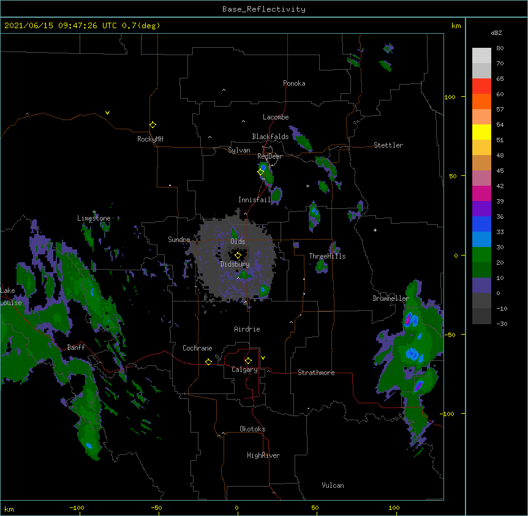This screenshot has width=528, height=516.
Task: Click the gray clutter ring around Didsbury
Action: [x=236, y=259]
